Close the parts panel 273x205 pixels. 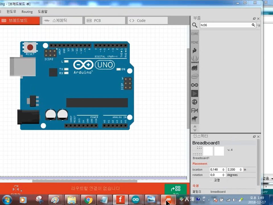click(x=258, y=18)
